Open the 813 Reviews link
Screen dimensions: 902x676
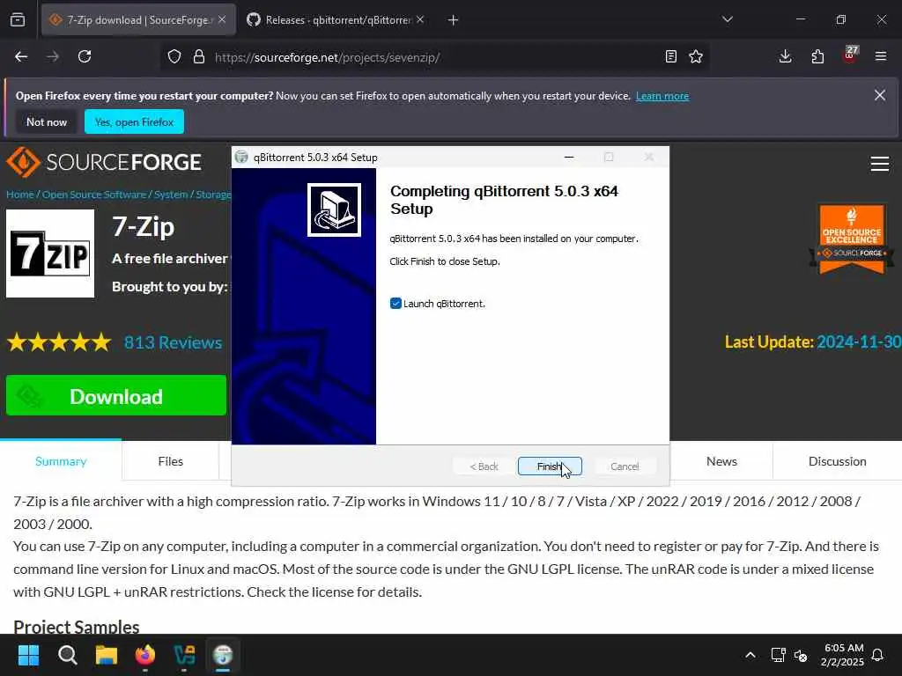click(x=174, y=342)
